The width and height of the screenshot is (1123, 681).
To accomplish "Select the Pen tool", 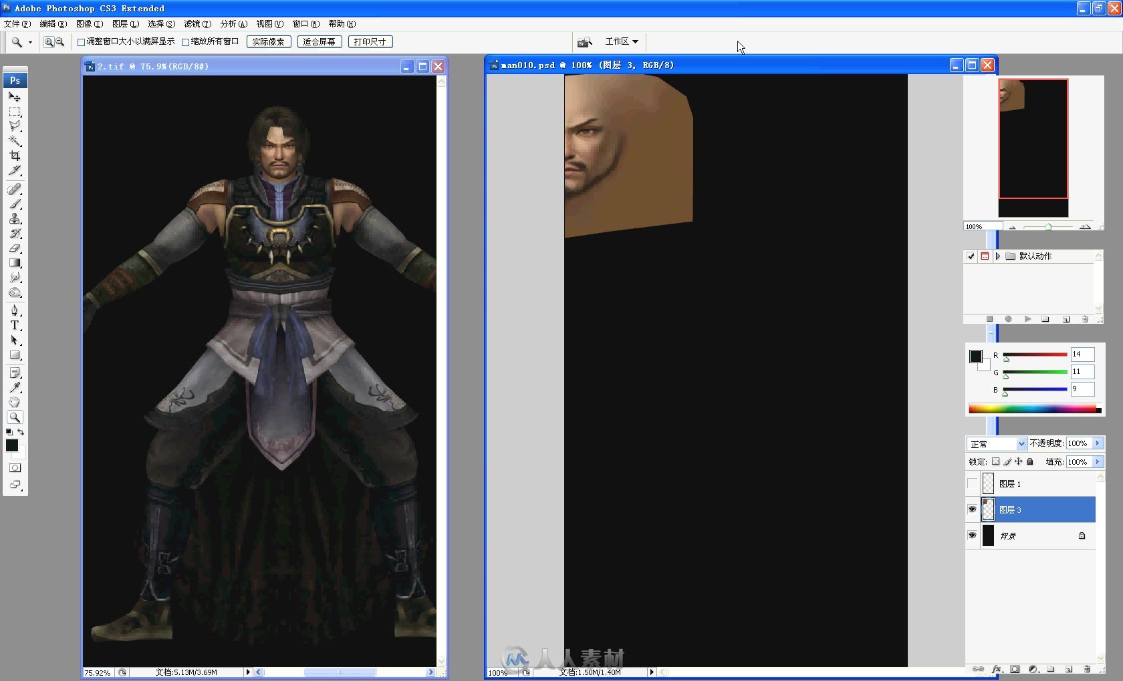I will pos(15,310).
